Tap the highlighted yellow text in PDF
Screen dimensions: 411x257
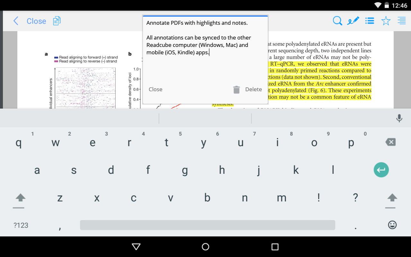[x=320, y=80]
